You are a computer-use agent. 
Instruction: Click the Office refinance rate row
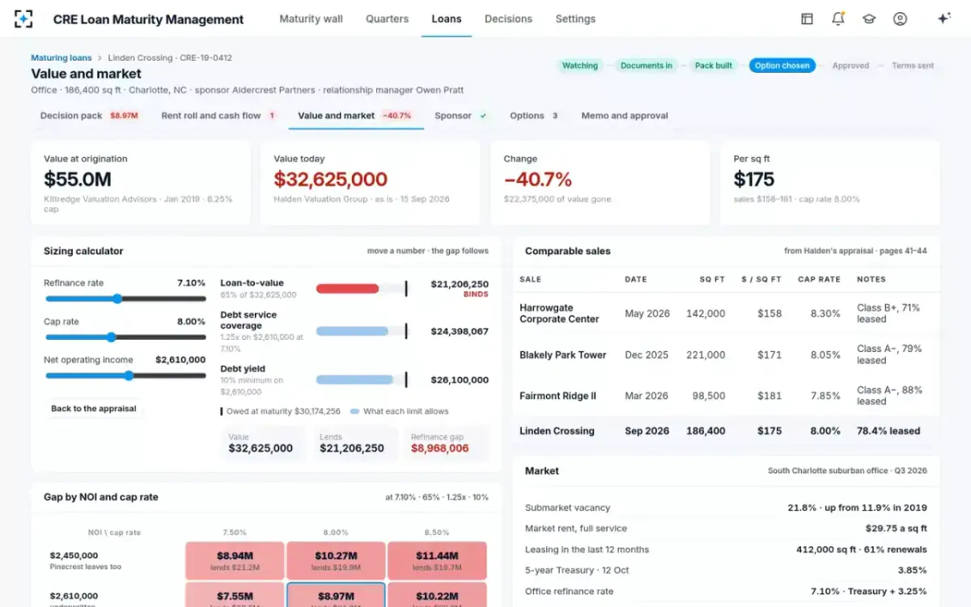726,591
